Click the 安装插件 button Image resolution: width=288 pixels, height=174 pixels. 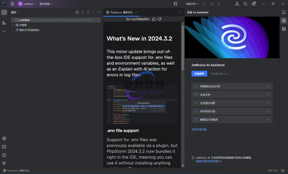(x=199, y=74)
